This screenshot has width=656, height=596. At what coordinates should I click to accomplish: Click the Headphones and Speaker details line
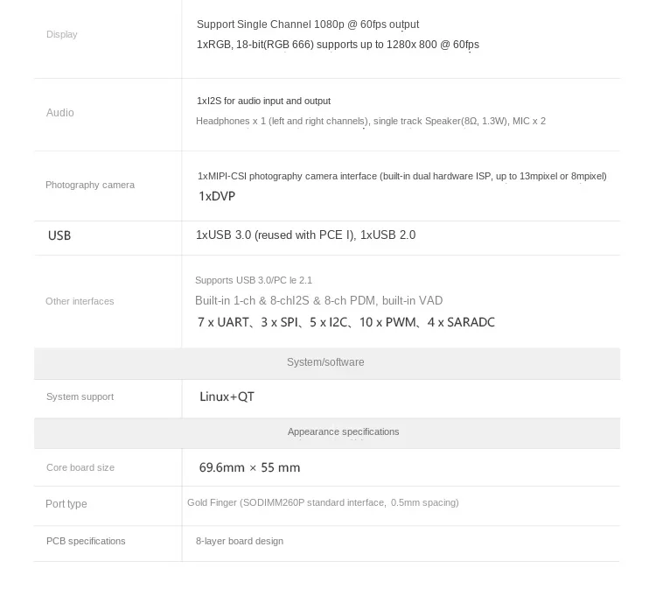click(370, 121)
